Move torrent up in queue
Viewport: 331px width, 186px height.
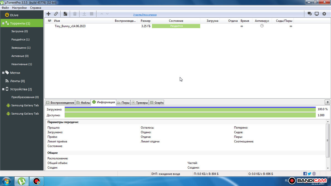coord(102,14)
